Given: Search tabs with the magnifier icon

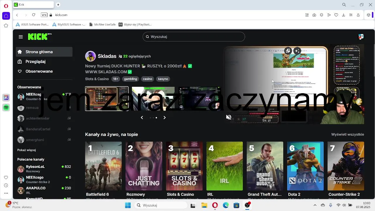Looking at the screenshot, I should [344, 5].
